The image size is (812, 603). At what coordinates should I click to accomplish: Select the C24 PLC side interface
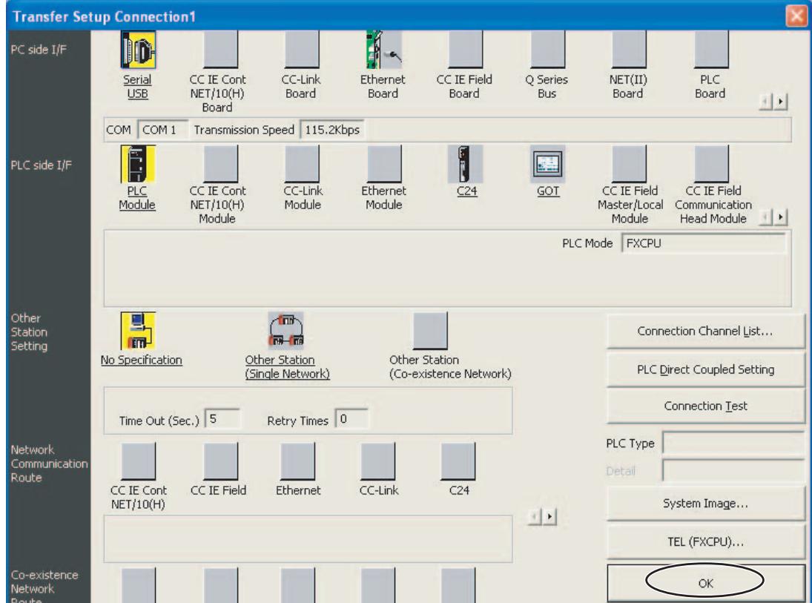466,164
